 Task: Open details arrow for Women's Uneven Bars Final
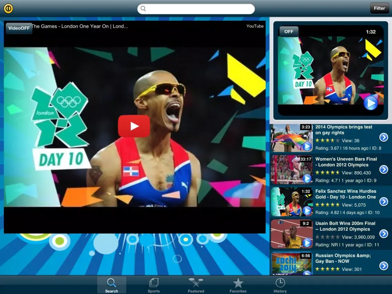[383, 169]
